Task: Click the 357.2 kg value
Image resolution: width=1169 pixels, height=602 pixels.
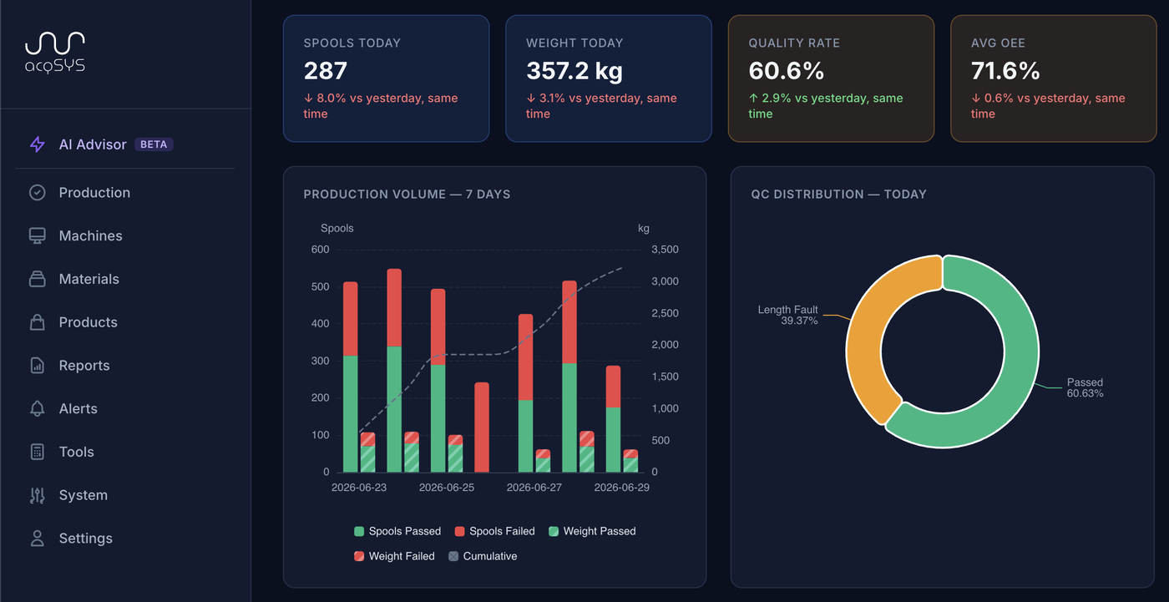Action: tap(574, 71)
